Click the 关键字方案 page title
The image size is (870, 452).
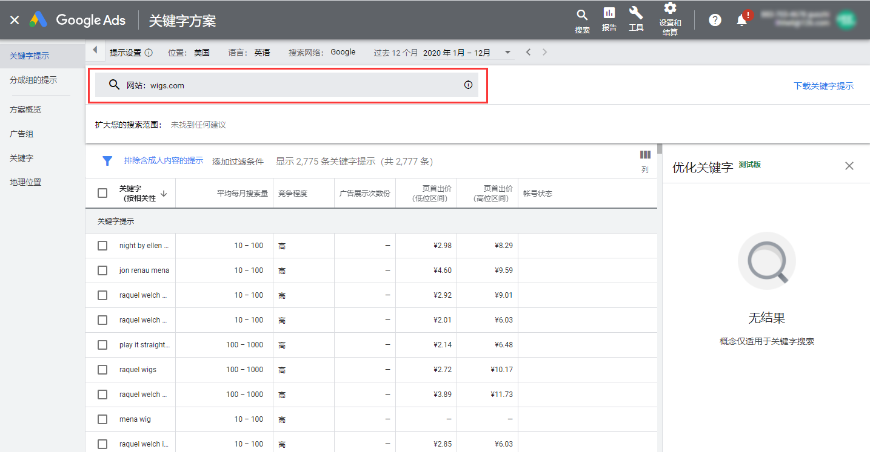coord(182,21)
